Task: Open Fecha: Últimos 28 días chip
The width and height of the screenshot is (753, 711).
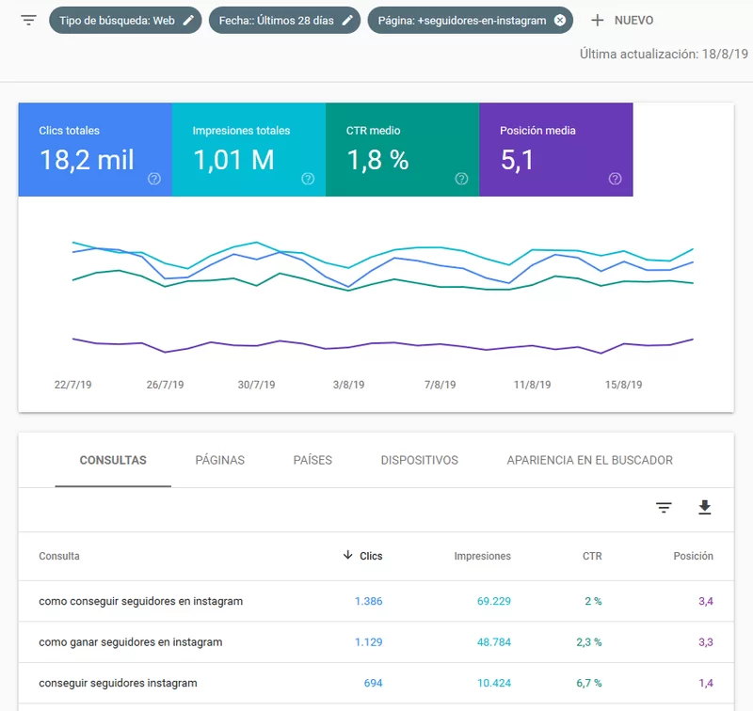Action: click(x=284, y=20)
